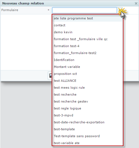The width and height of the screenshot is (139, 148).
Task: Choose 'contact' from the list
Action: point(87,25)
